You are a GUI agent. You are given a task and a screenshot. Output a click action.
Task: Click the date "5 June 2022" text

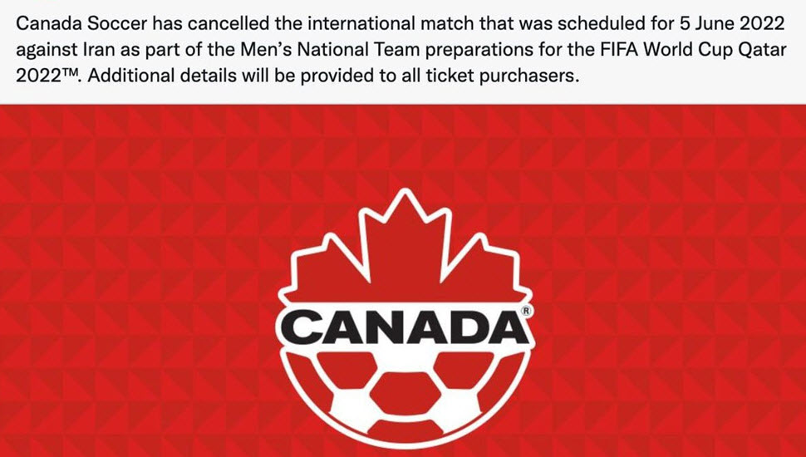point(733,23)
